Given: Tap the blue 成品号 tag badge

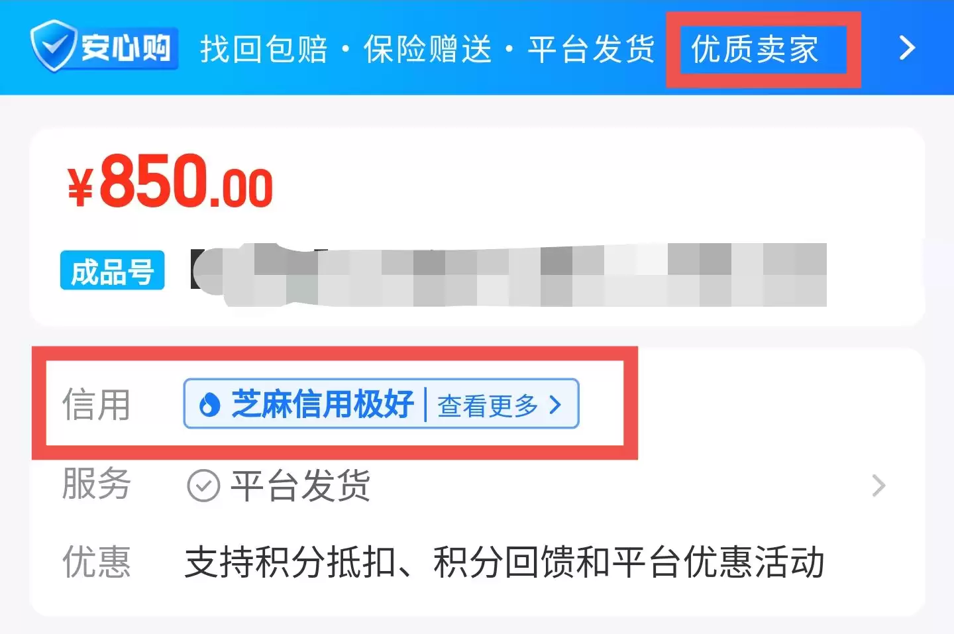Looking at the screenshot, I should pos(112,271).
